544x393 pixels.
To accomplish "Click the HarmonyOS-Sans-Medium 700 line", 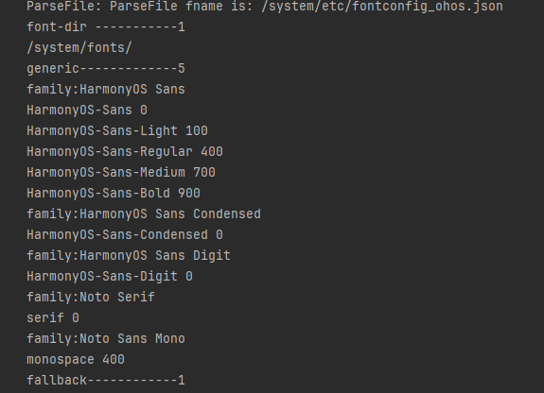I will [121, 173].
